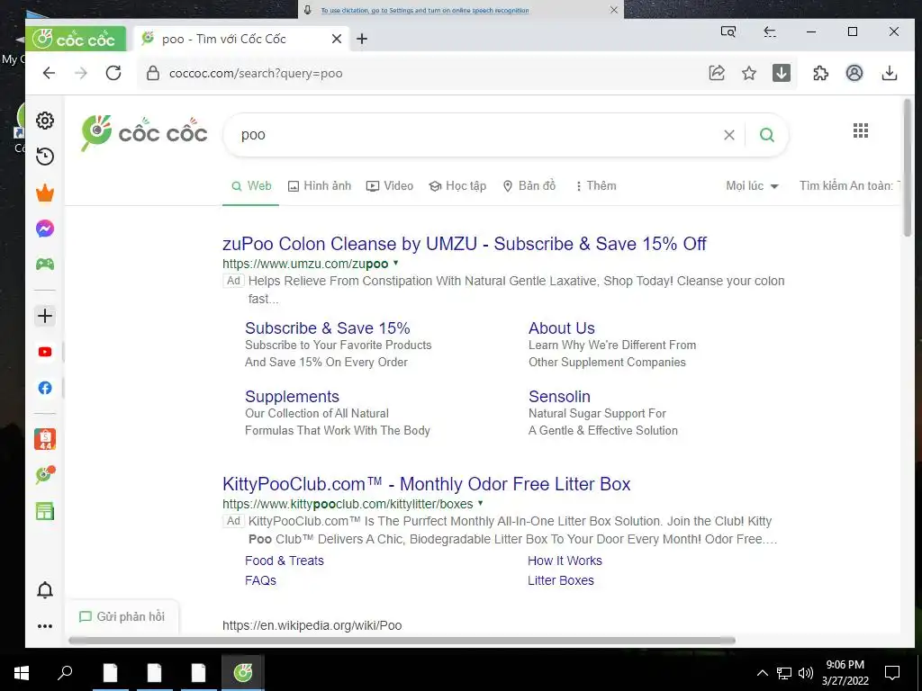
Task: Open the user profile icon
Action: [x=854, y=73]
